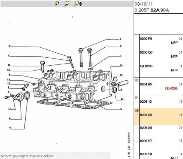Image resolution: width=183 pixels, height=159 pixels.
Task: Click quantity 10 in the 0205 13 row
Action: coord(180,102)
